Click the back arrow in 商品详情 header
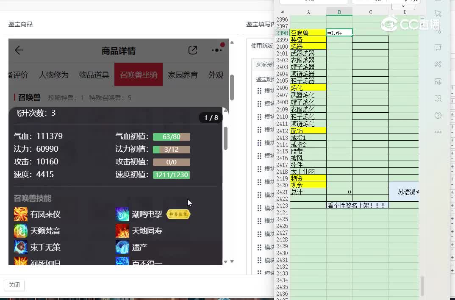The width and height of the screenshot is (455, 300). pos(19,50)
